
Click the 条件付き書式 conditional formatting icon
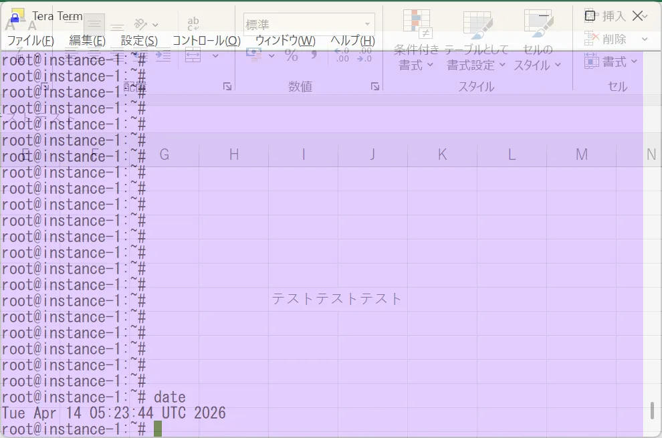point(417,23)
